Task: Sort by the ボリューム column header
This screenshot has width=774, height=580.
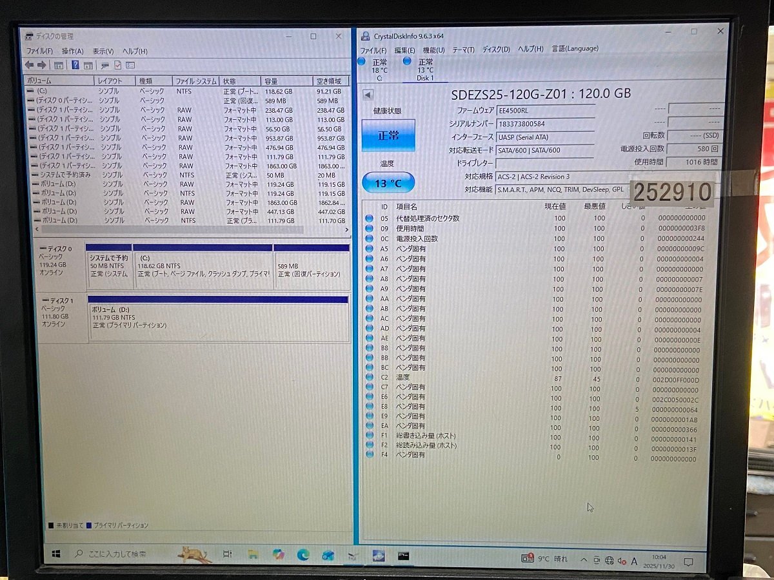Action: [59, 81]
